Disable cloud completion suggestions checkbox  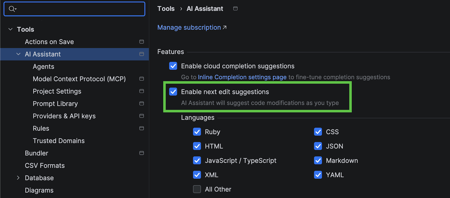tap(173, 66)
